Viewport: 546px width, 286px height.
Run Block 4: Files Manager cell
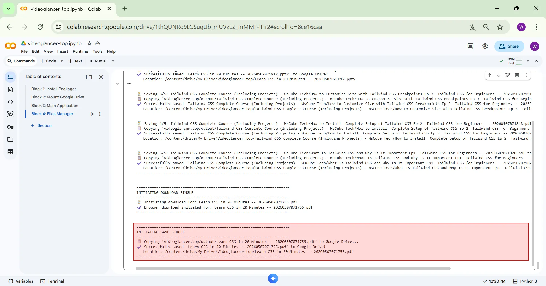click(92, 114)
